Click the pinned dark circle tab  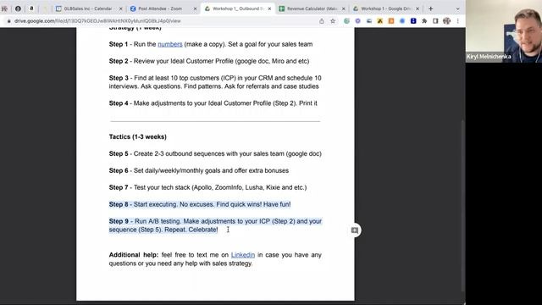[18, 8]
